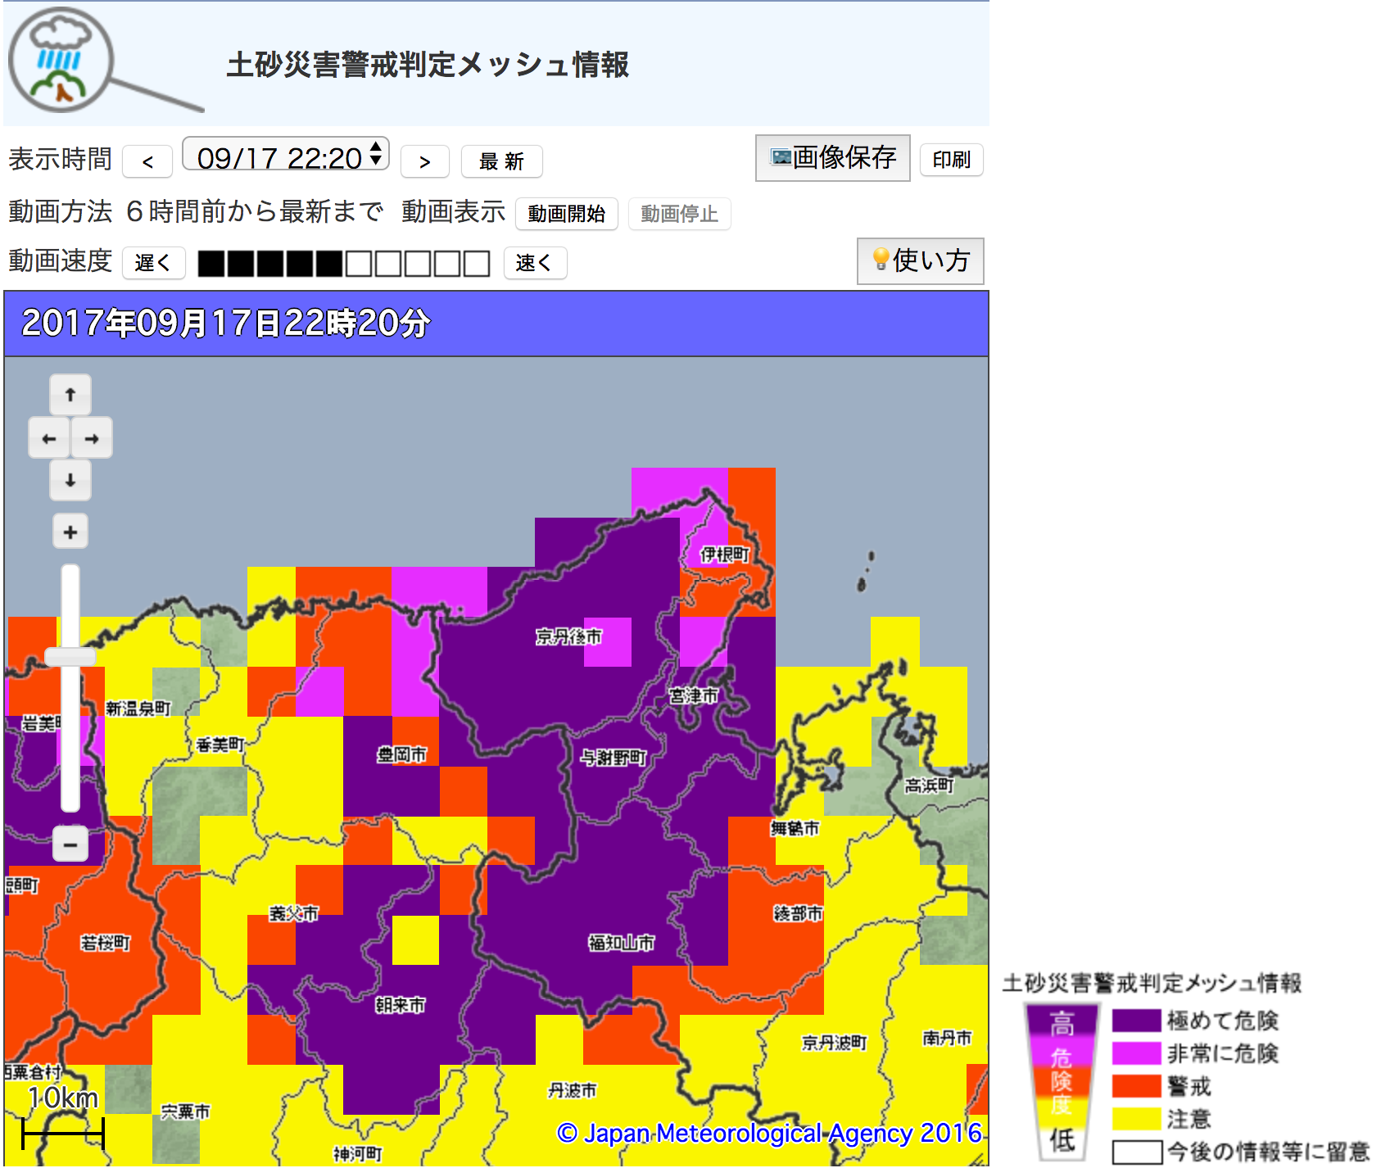Click the animation speed indicator bar
Screen dimensions: 1381x1168
pyautogui.click(x=344, y=264)
